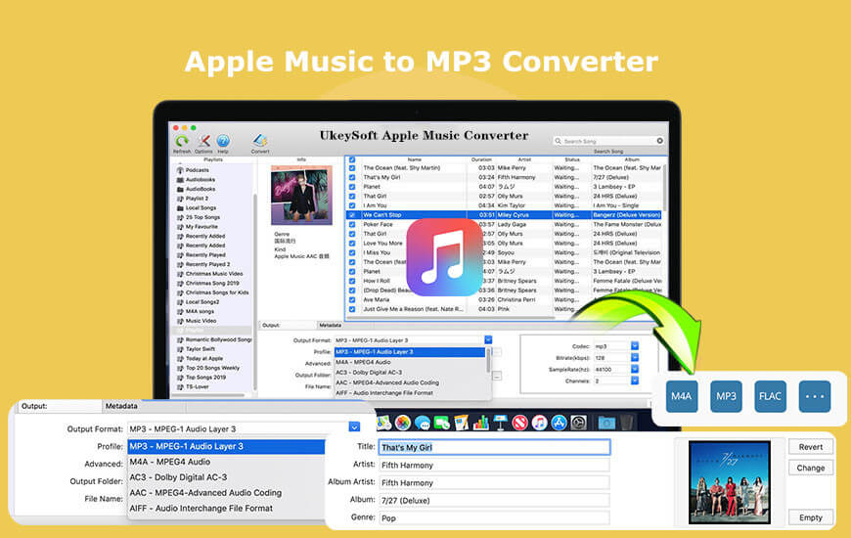The height and width of the screenshot is (538, 851).
Task: Click the FLAC format badge
Action: (770, 396)
